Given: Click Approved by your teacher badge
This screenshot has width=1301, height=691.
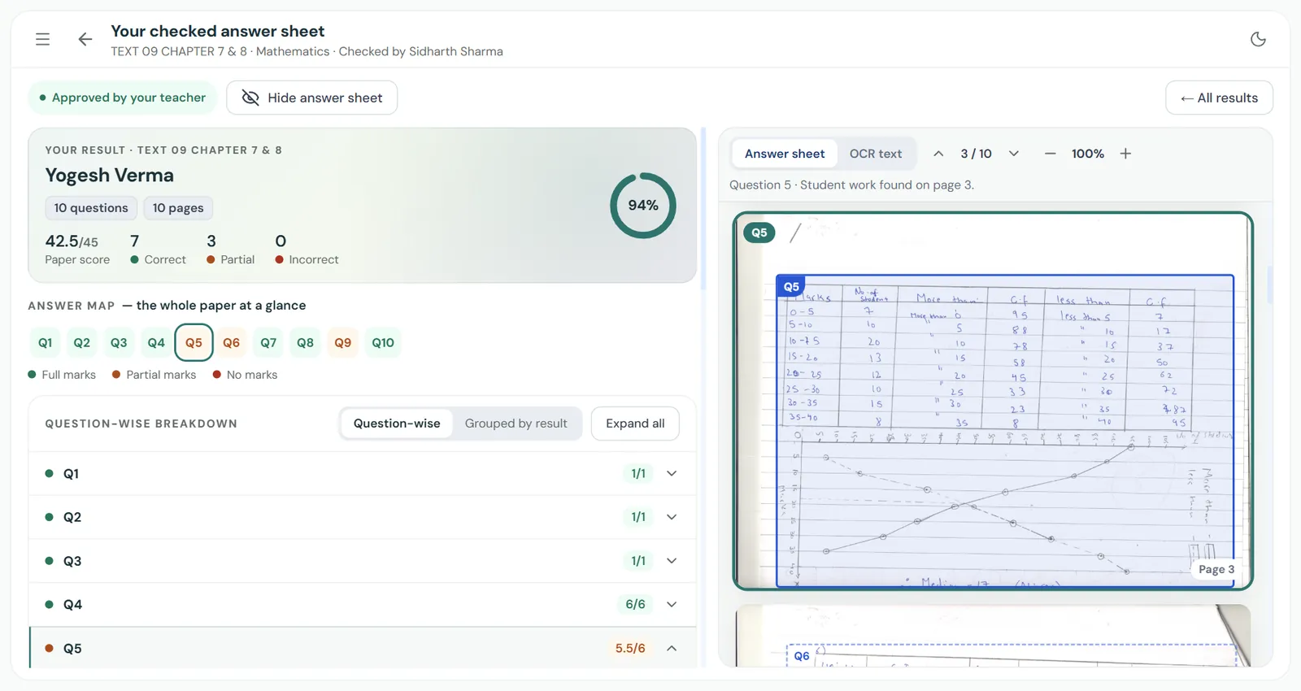Looking at the screenshot, I should pos(123,98).
